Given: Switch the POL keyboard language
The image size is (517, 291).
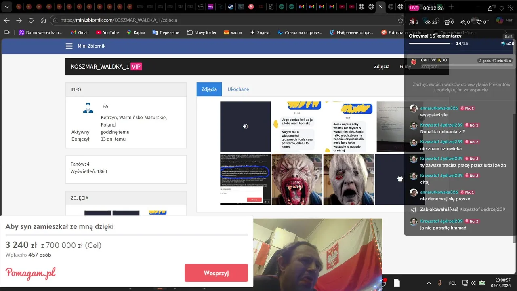Looking at the screenshot, I should pyautogui.click(x=453, y=283).
